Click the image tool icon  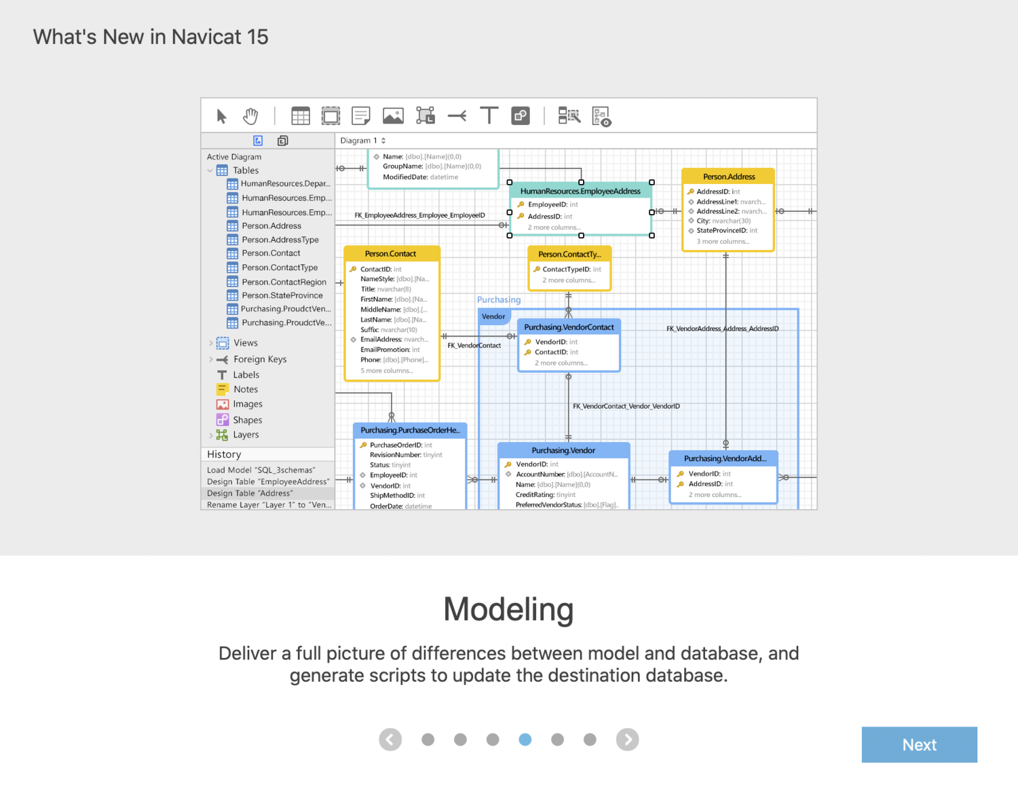pyautogui.click(x=393, y=116)
